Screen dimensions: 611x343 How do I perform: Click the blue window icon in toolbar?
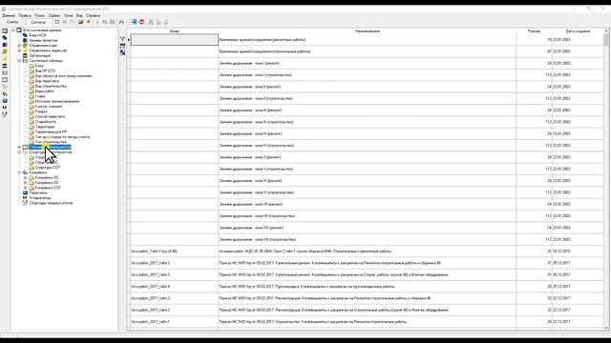click(x=134, y=22)
